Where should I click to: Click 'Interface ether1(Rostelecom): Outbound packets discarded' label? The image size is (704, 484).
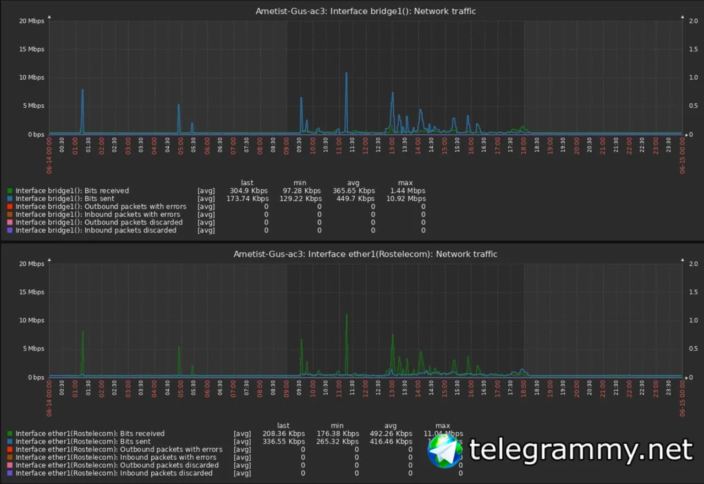(117, 465)
